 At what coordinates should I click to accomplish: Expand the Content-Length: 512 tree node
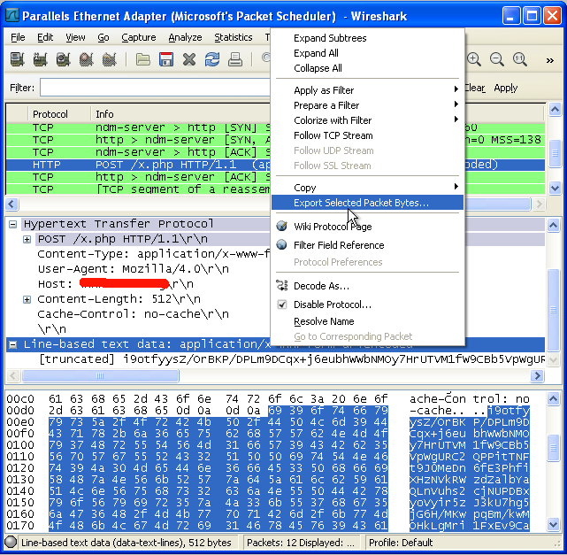click(x=27, y=299)
